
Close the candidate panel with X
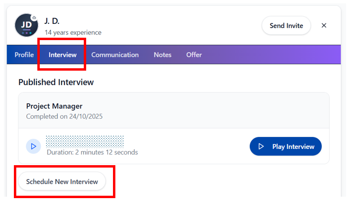click(x=324, y=25)
